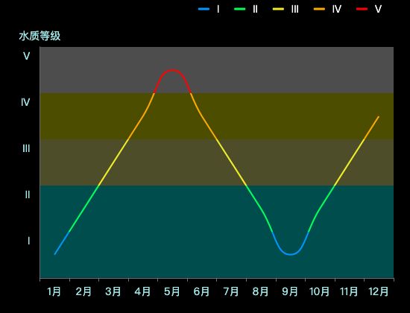
Task: Select the III label on the y-axis
Action: click(26, 148)
